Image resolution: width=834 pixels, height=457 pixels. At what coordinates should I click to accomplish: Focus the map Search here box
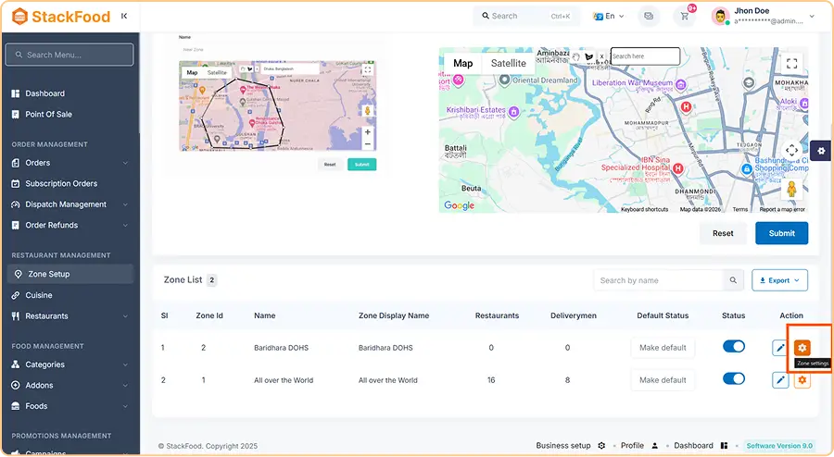coord(645,56)
